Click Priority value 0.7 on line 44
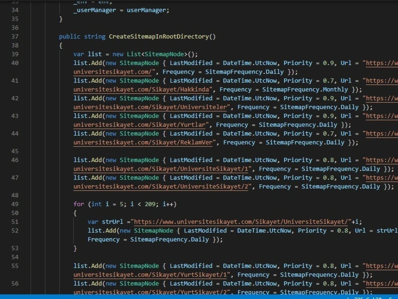Screen dimensions: 398x299 [328, 134]
